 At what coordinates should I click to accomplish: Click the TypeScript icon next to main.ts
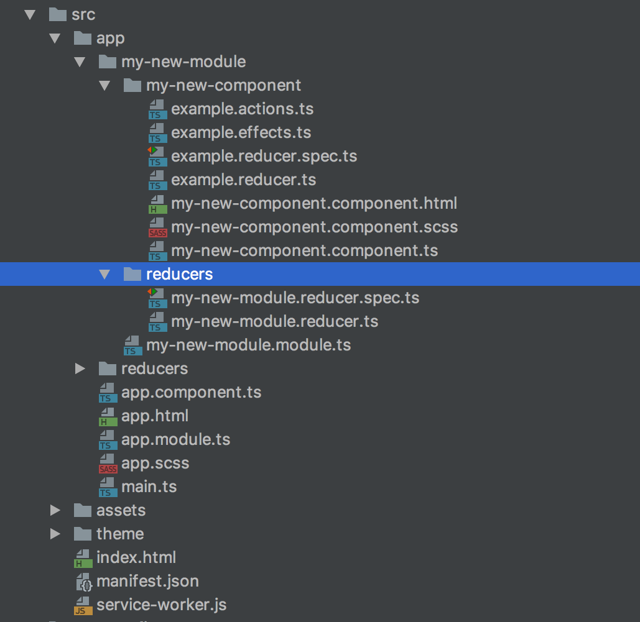[x=108, y=487]
